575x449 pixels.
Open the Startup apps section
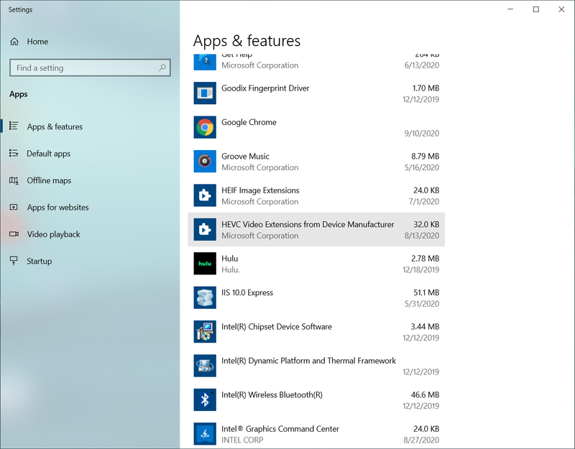[x=39, y=261]
